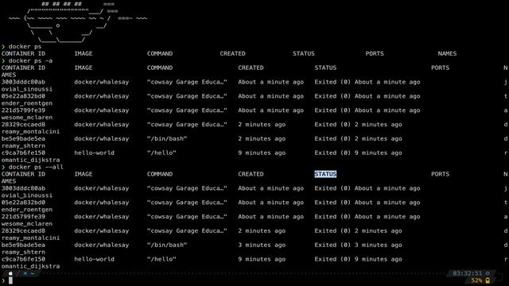Click 'reamy_montalcini' name in docker ps -a output
The width and height of the screenshot is (509, 286).
coord(30,132)
